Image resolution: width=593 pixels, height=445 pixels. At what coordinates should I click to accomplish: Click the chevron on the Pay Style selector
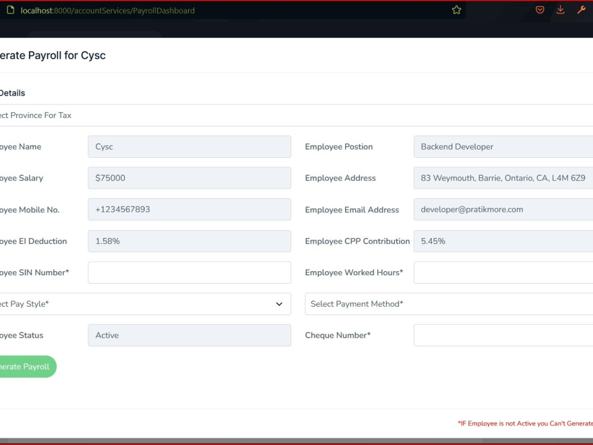[x=279, y=304]
